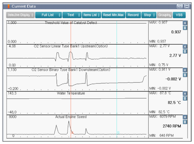Click the 'MAX: 6079 RPM' reading
The height and width of the screenshot is (144, 194).
pyautogui.click(x=162, y=117)
